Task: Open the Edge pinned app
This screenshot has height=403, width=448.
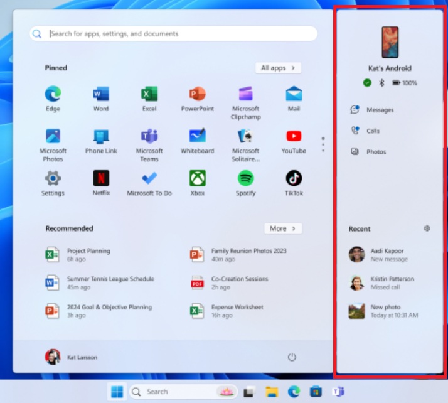Action: click(x=53, y=99)
